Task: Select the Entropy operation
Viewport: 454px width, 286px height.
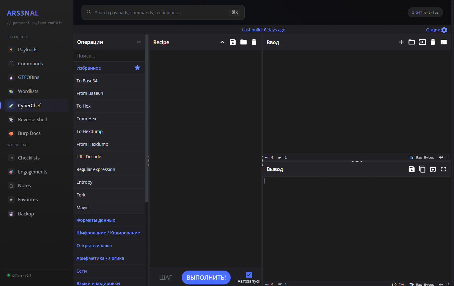Action: coord(109,182)
